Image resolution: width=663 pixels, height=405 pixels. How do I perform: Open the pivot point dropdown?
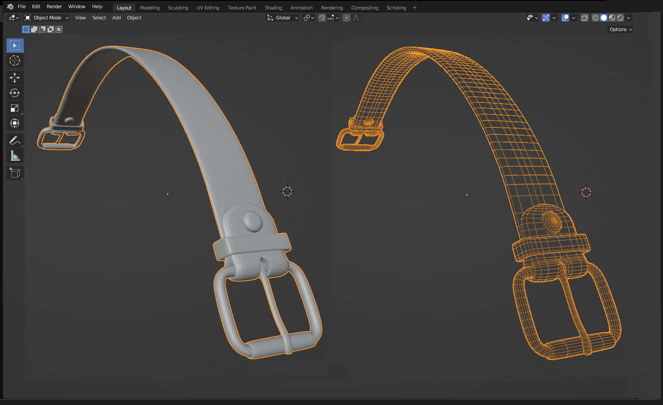click(309, 18)
